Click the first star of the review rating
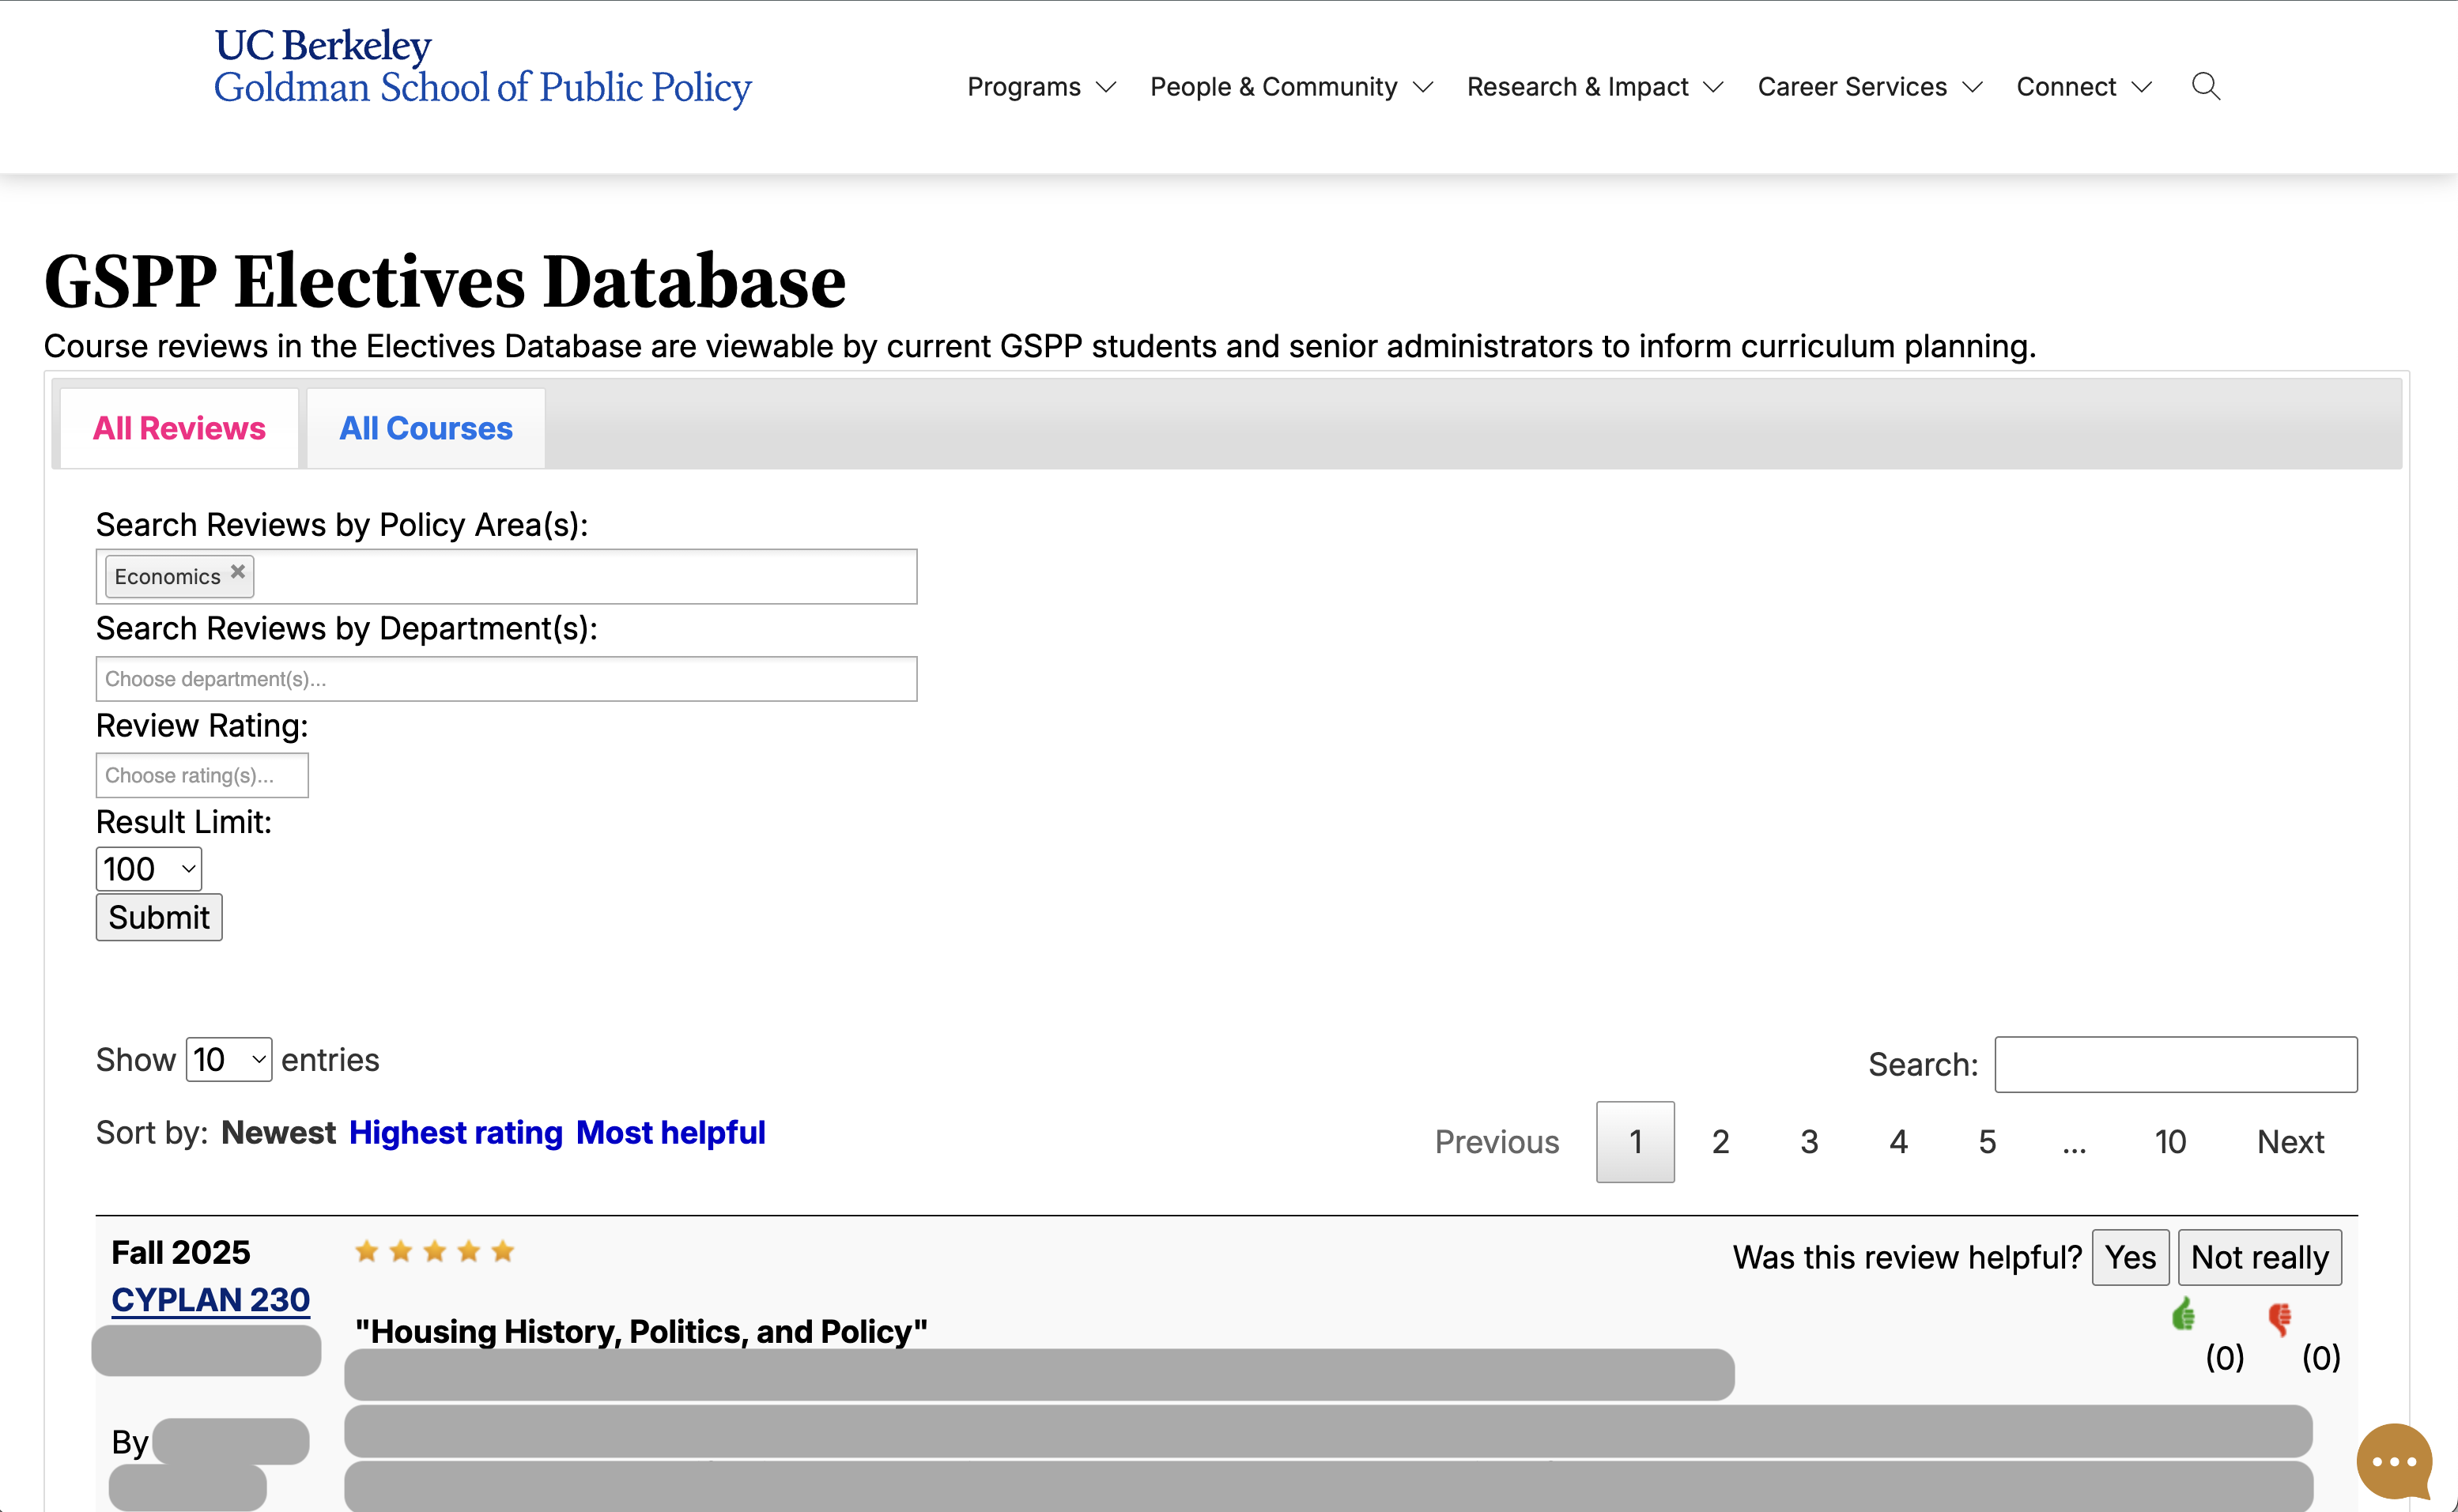The height and width of the screenshot is (1512, 2458). 367,1251
